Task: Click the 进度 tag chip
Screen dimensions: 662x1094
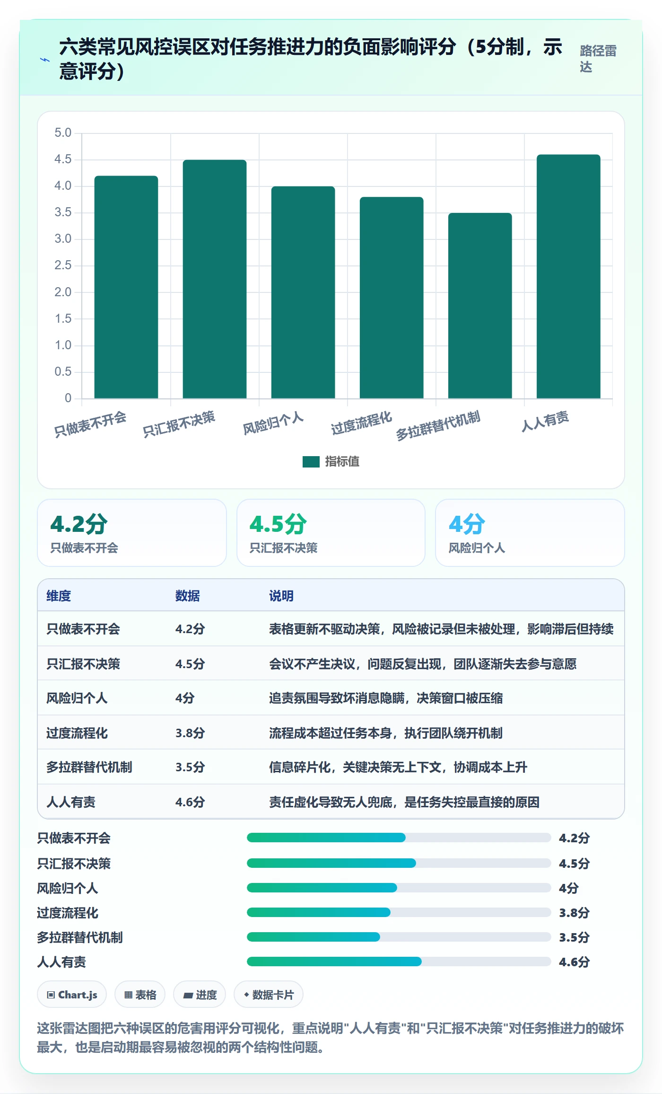Action: click(x=200, y=995)
